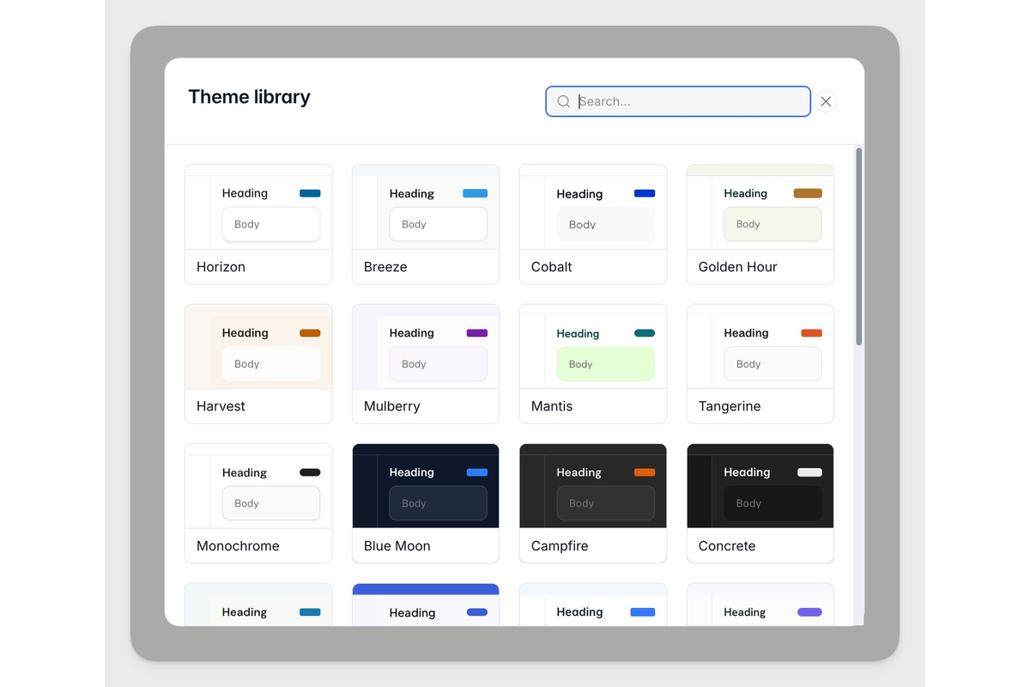Click the Blue Moon name label
1030x687 pixels.
[397, 546]
